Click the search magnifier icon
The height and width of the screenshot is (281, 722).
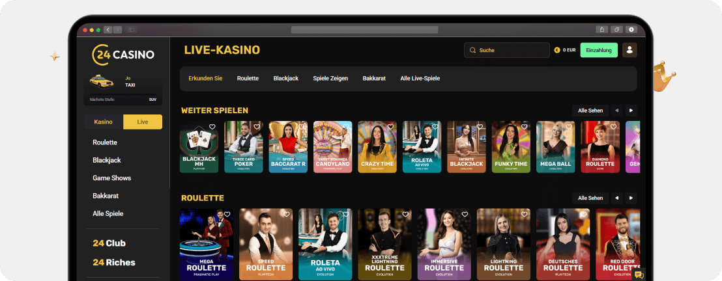(x=472, y=50)
